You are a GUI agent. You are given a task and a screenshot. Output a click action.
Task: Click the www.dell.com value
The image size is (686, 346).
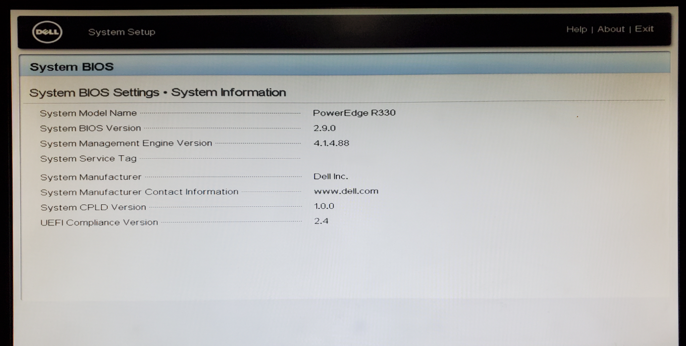pyautogui.click(x=346, y=191)
